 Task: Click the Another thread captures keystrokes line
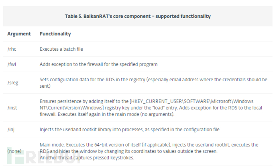click(x=87, y=158)
